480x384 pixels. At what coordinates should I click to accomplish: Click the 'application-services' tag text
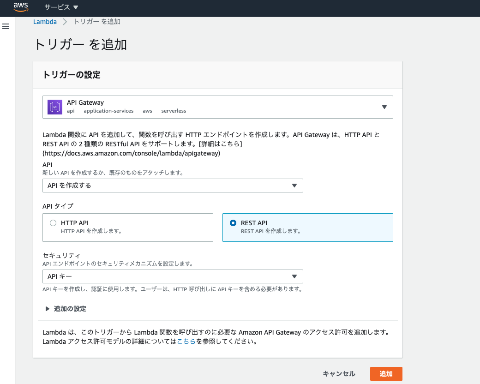pyautogui.click(x=108, y=111)
